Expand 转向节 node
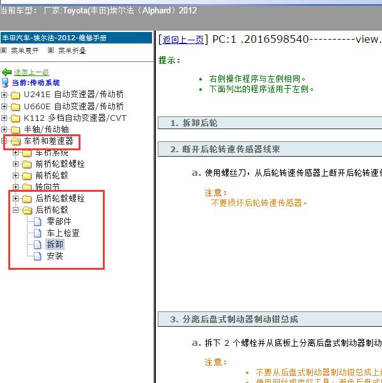 point(15,187)
